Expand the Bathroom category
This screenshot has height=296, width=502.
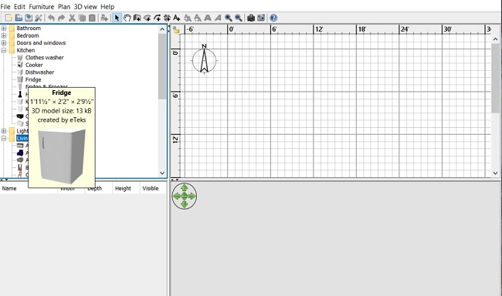point(4,28)
